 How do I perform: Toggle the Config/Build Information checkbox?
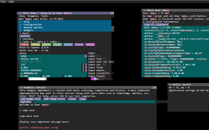tap(144, 22)
